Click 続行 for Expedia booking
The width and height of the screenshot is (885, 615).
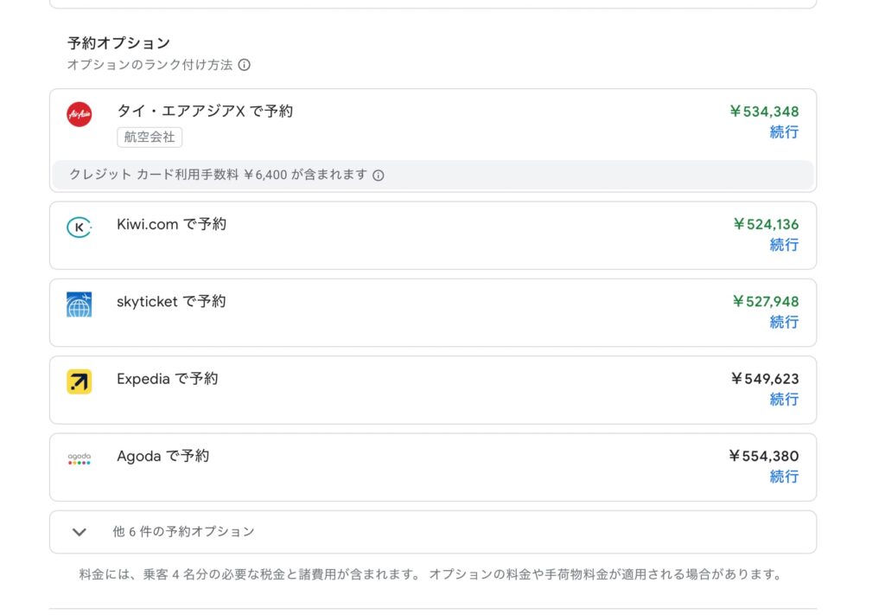tap(784, 399)
